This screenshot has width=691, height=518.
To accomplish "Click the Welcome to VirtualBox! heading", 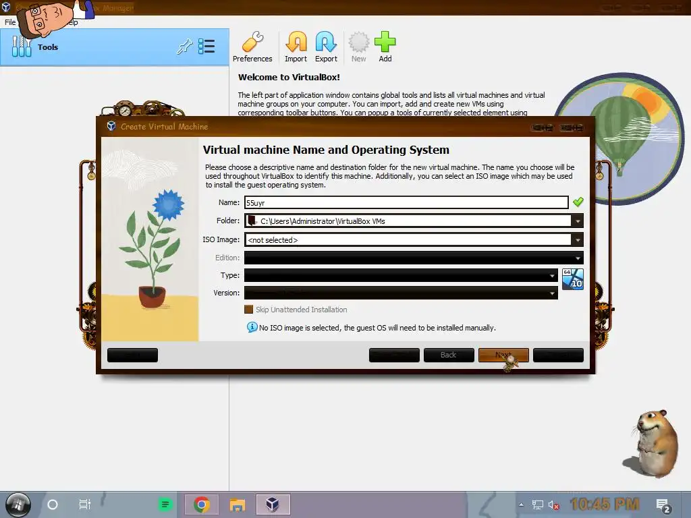I will [289, 77].
